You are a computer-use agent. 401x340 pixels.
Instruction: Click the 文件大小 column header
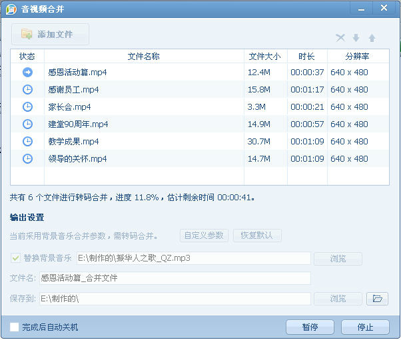click(266, 56)
